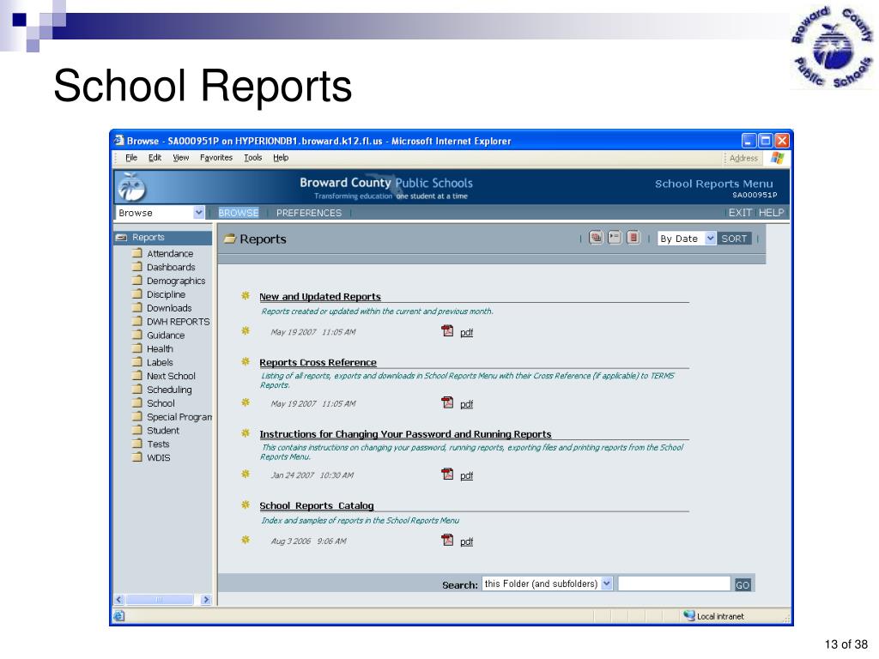Select the Next School folder in tree
This screenshot has width=879, height=659.
pyautogui.click(x=171, y=376)
